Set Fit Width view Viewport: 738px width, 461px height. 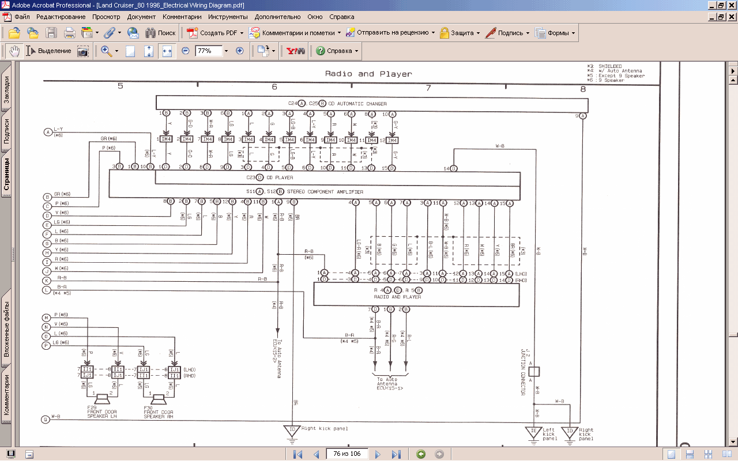click(167, 51)
